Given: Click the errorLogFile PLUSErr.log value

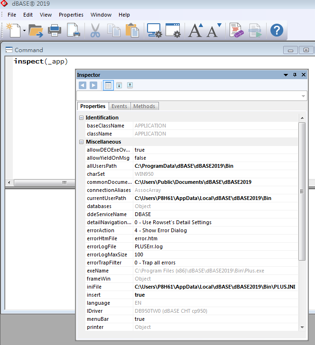Looking at the screenshot, I should [x=215, y=246].
